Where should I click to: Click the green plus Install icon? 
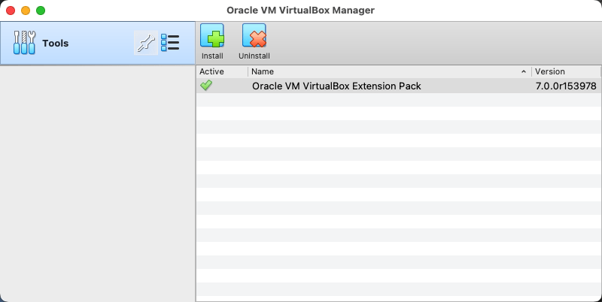click(212, 36)
